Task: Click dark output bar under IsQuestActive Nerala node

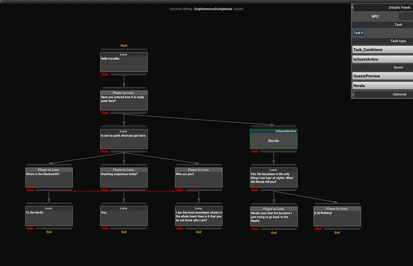Action: (x=279, y=151)
